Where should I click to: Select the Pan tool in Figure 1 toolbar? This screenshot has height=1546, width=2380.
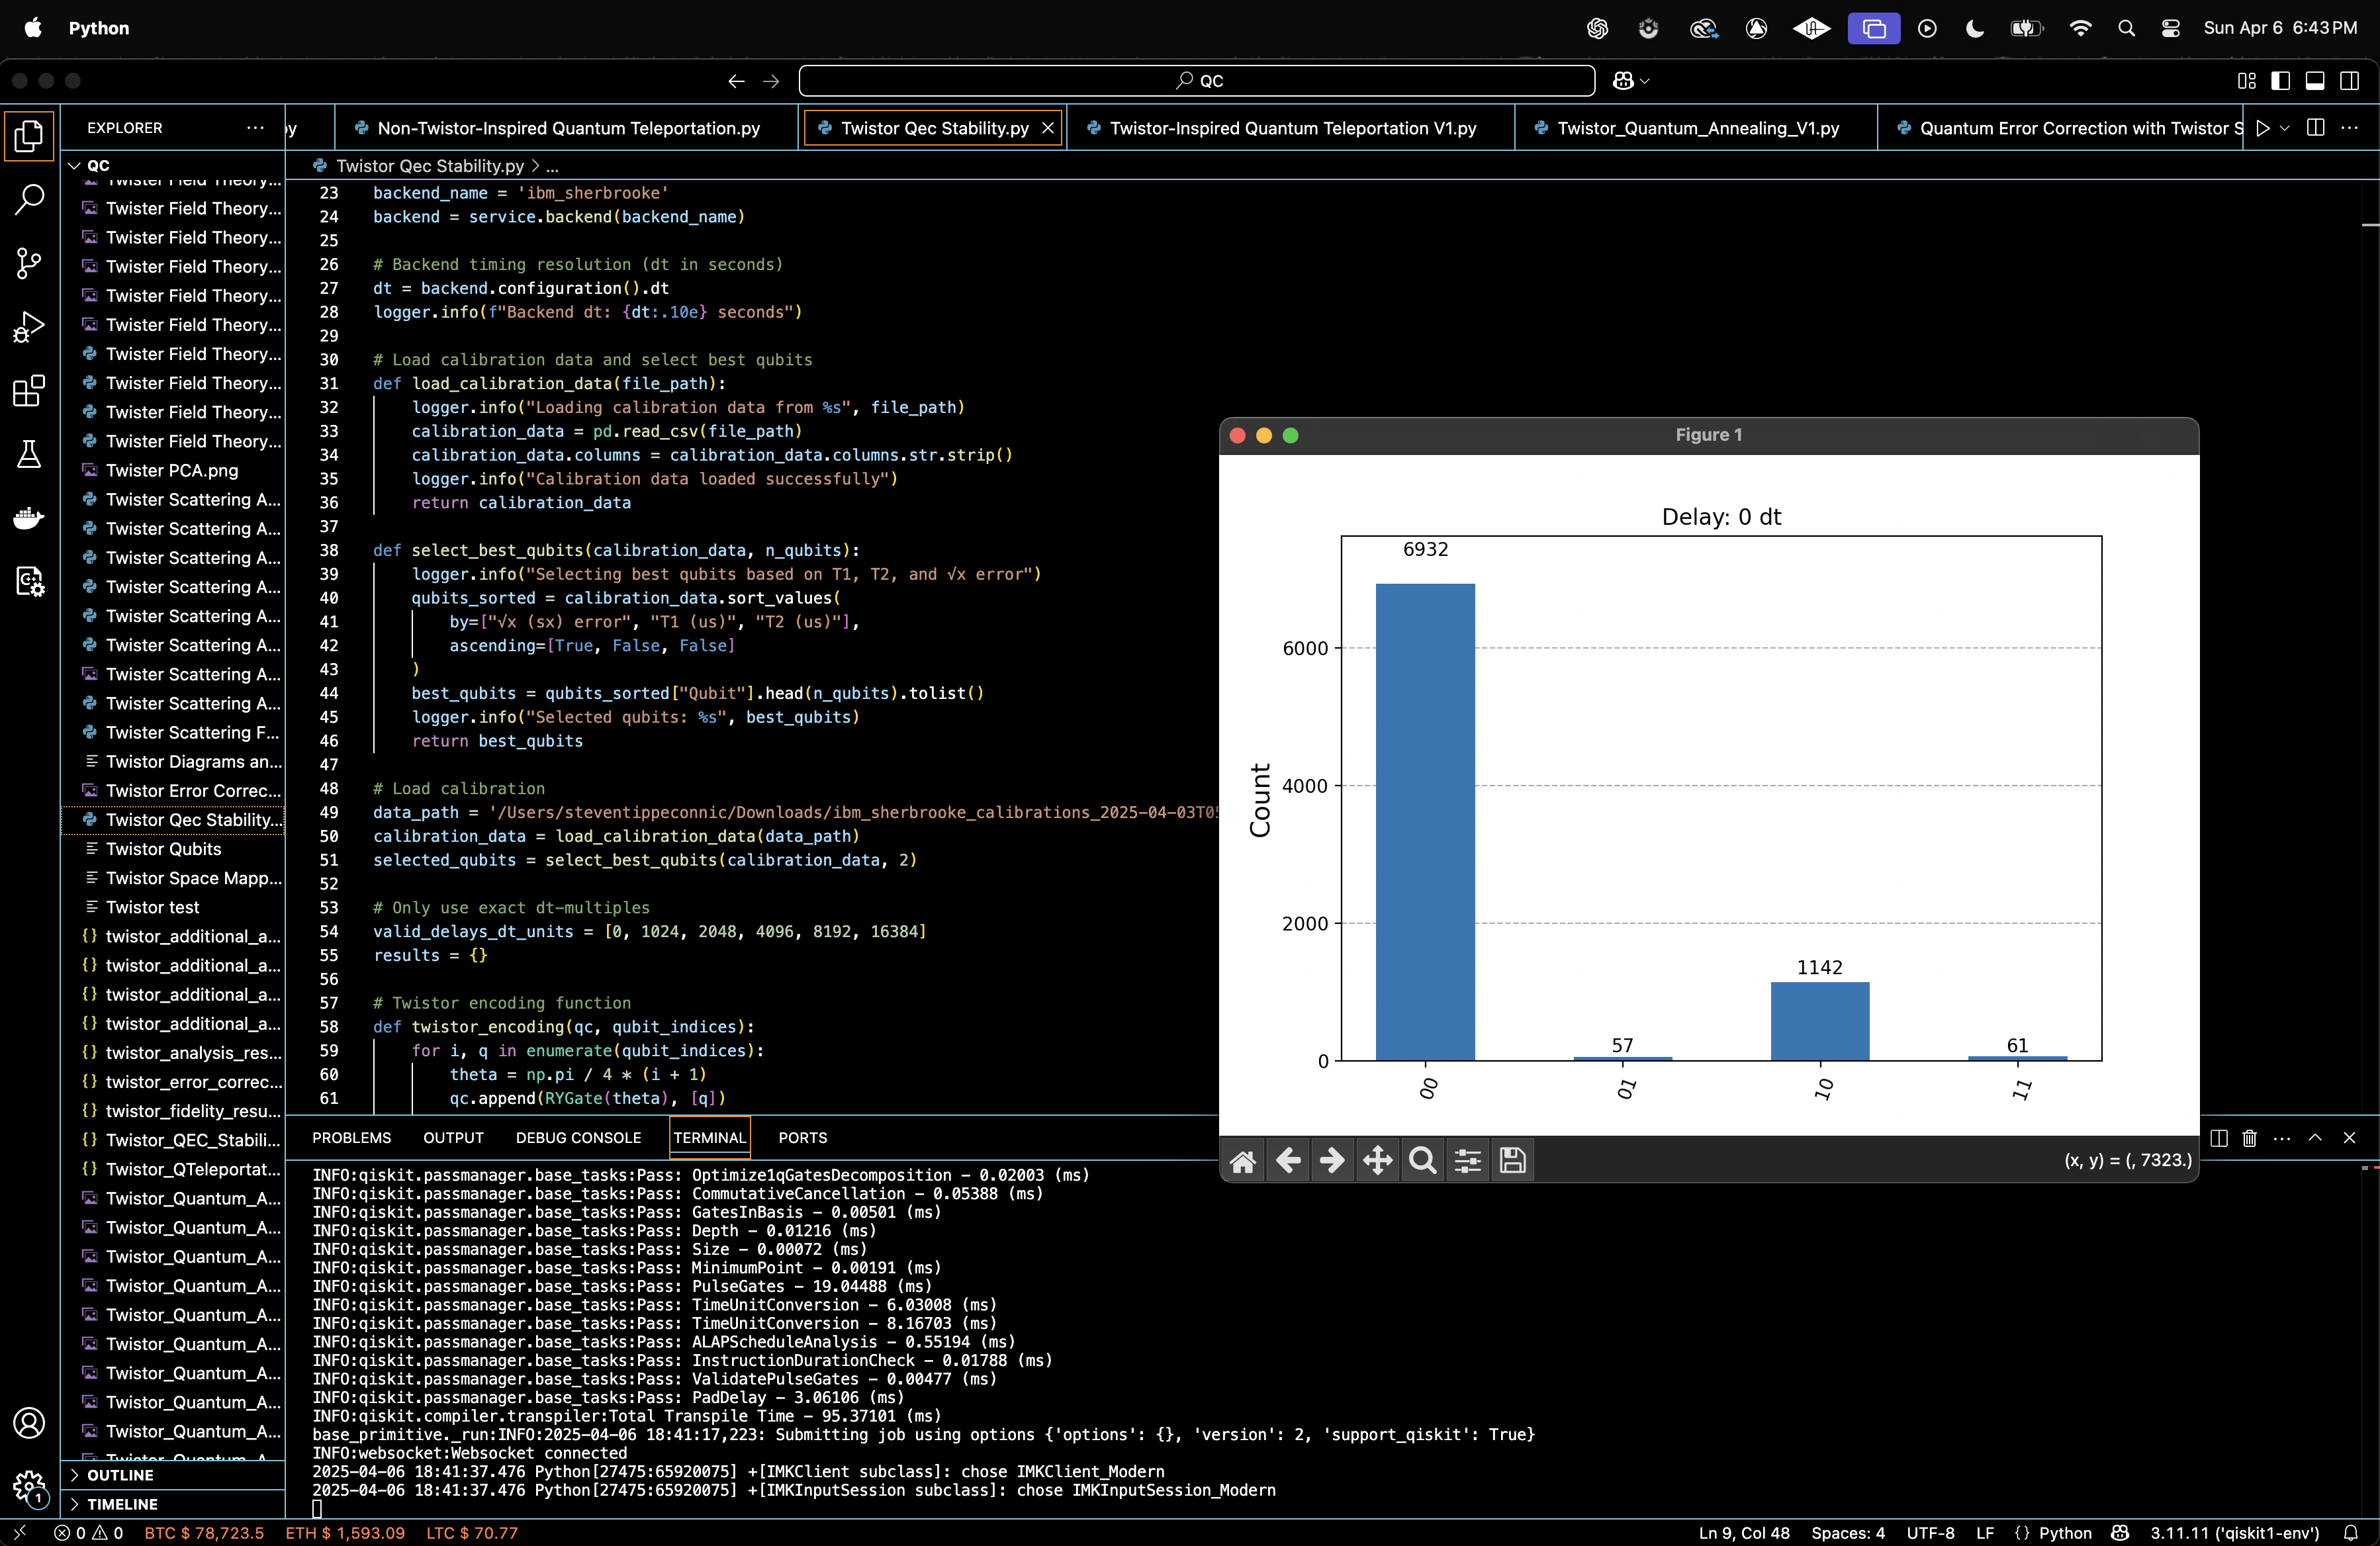(x=1378, y=1160)
